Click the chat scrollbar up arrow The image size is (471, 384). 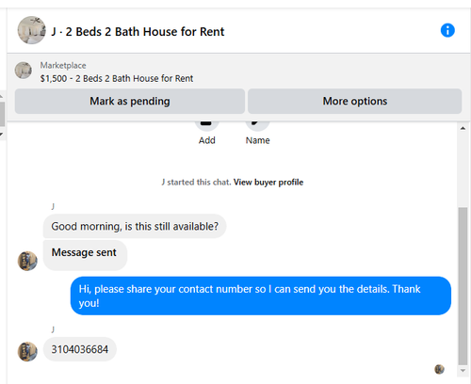click(463, 128)
